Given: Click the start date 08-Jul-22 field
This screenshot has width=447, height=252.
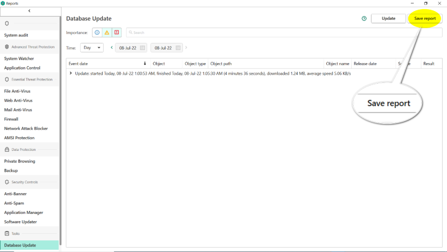Looking at the screenshot, I should pyautogui.click(x=131, y=48).
